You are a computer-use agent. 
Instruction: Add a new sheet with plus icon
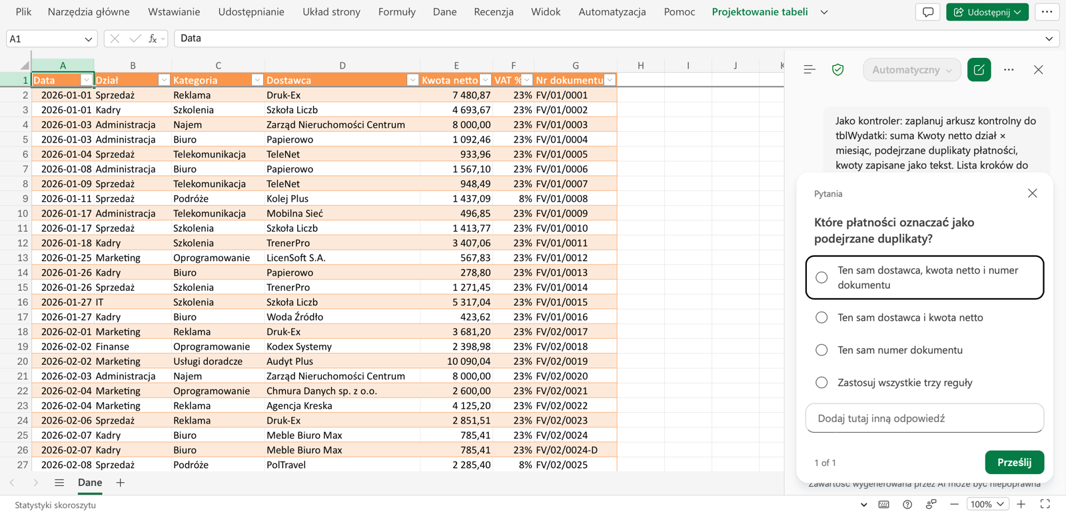[120, 483]
